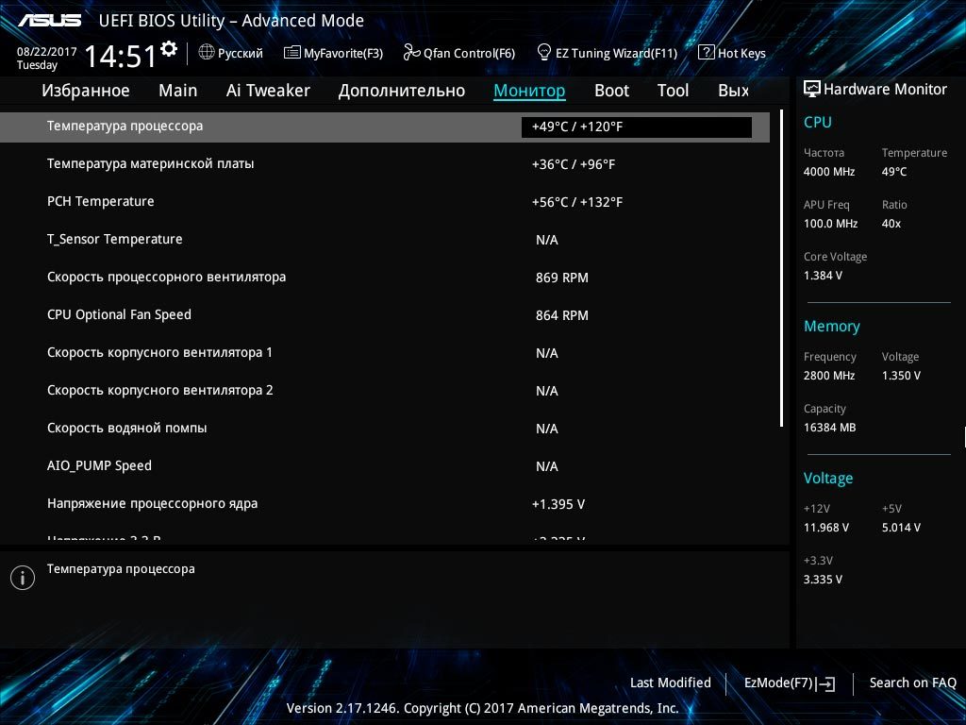966x725 pixels.
Task: Click the settings gear beside the clock
Action: point(168,49)
